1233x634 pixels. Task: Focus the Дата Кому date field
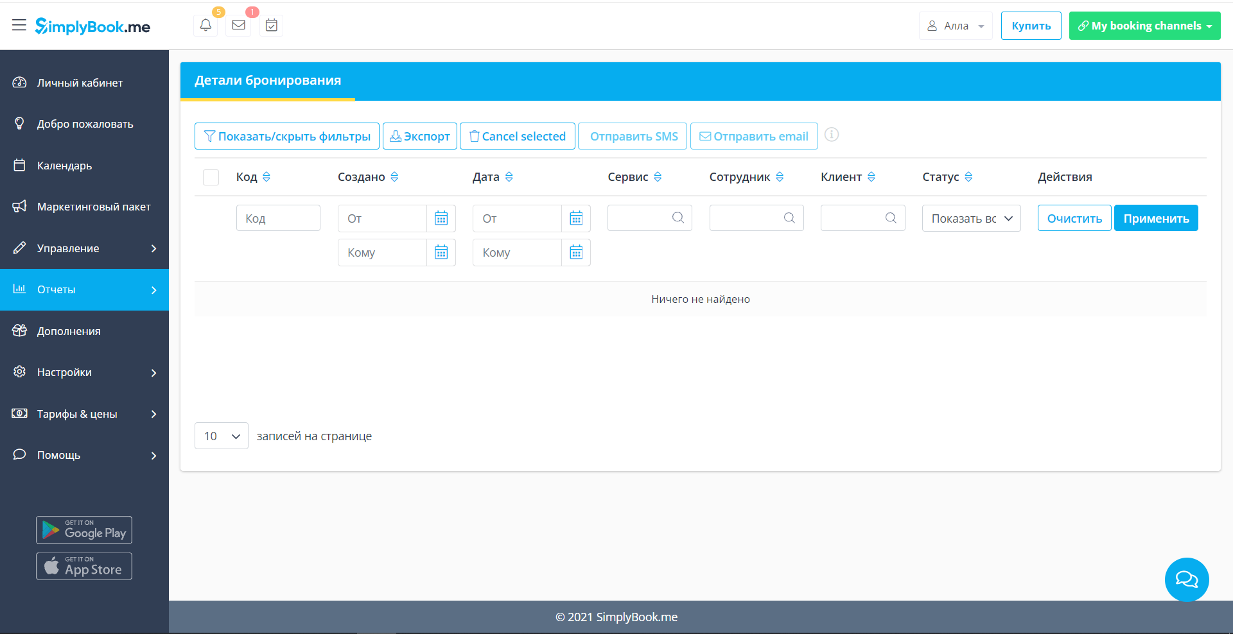(x=517, y=252)
